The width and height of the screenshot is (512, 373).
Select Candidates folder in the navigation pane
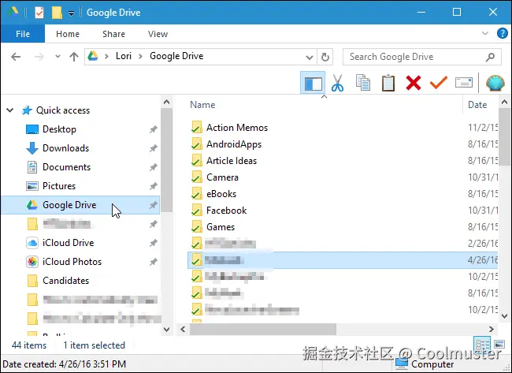(x=65, y=281)
